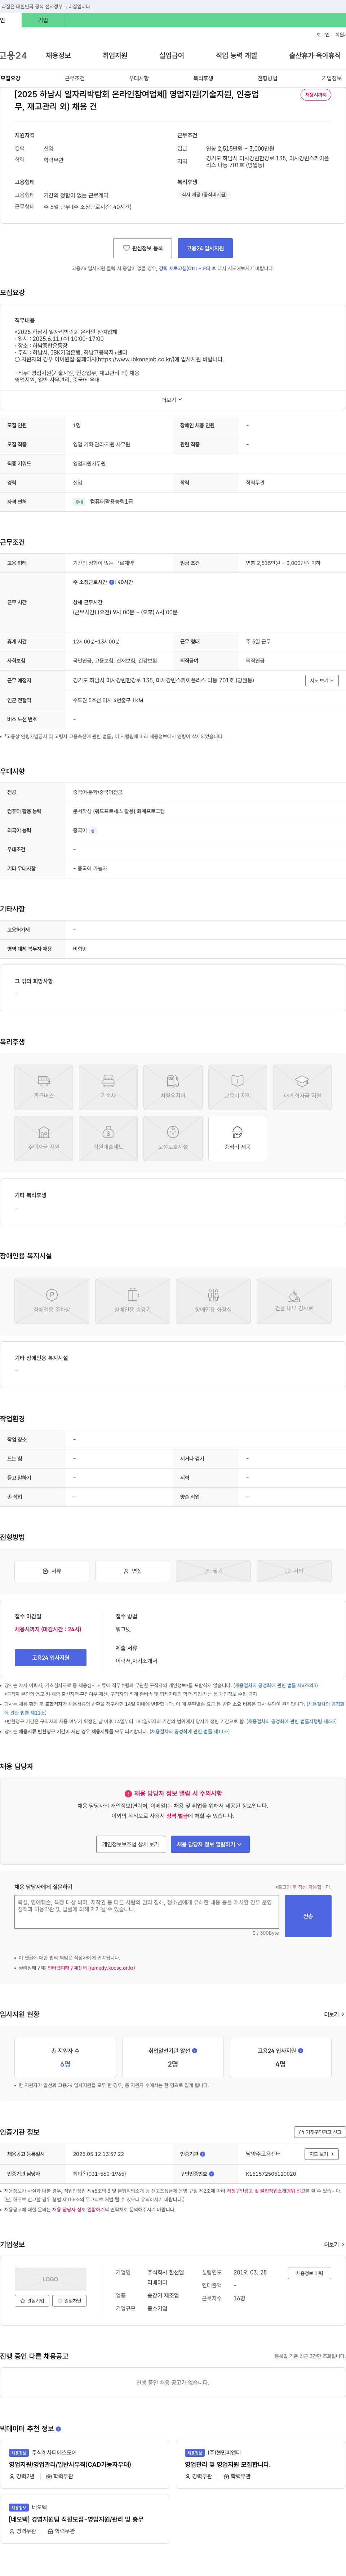Open the 채용정보 menu
346x2576 pixels.
58,55
